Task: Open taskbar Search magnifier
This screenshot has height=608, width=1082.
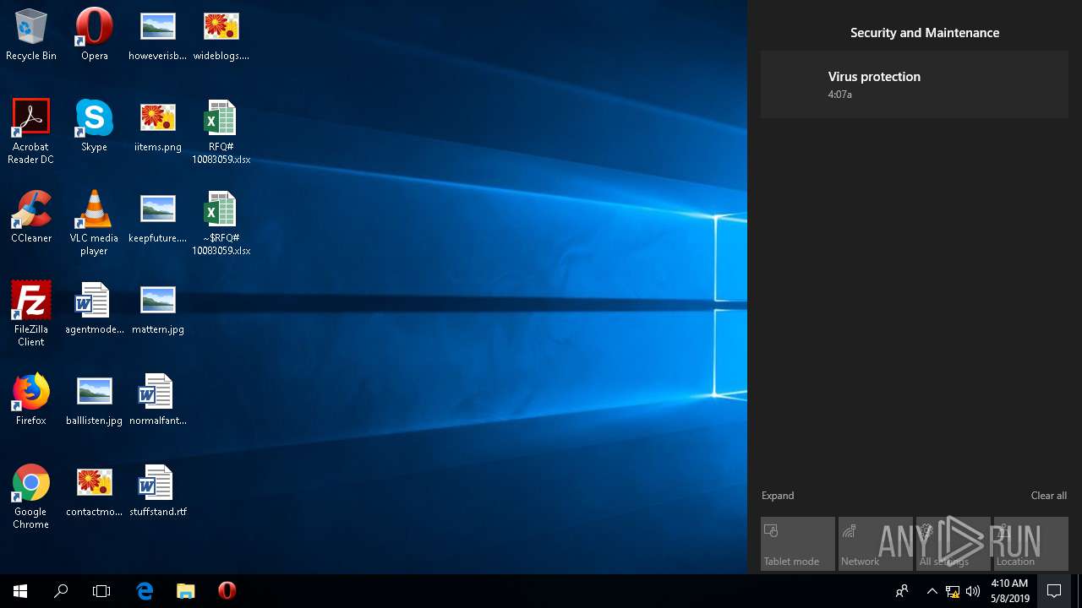Action: pyautogui.click(x=61, y=591)
